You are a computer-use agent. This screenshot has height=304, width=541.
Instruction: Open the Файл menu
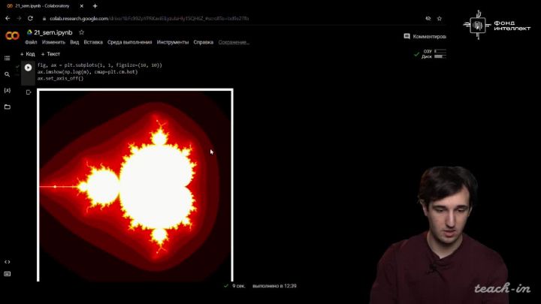pos(31,42)
